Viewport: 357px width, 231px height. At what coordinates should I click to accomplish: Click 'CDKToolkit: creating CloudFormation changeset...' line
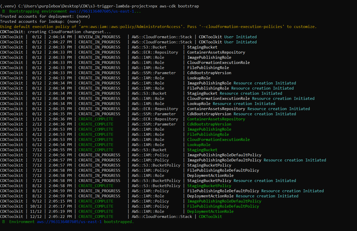(56, 32)
